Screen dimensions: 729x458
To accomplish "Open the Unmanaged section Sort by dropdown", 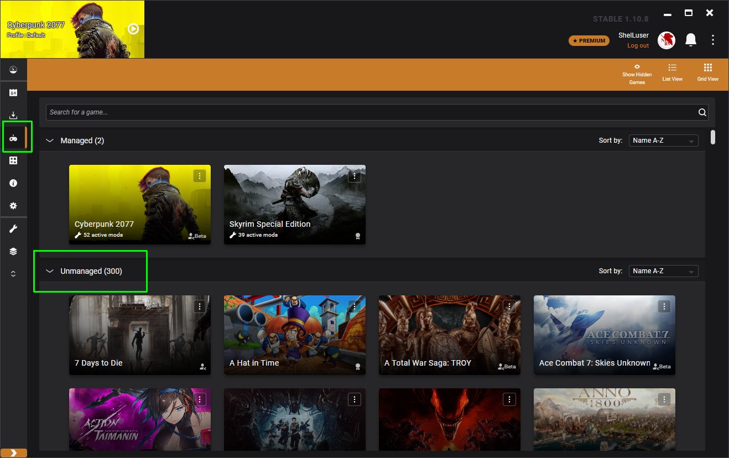I will pyautogui.click(x=664, y=271).
